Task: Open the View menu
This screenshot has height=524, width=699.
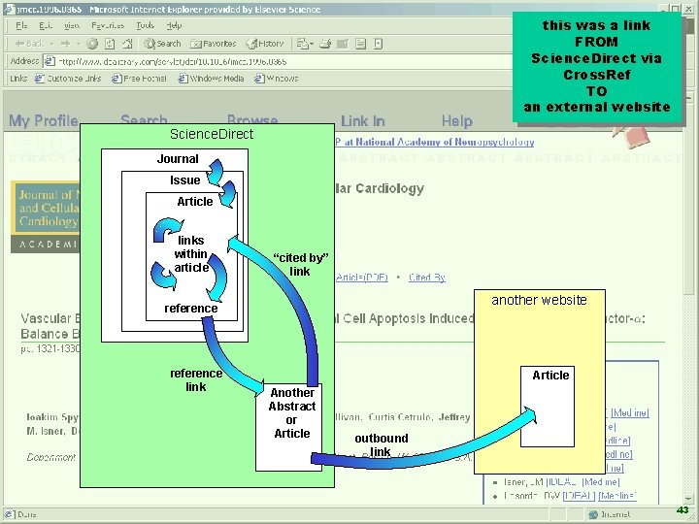Action: tap(72, 25)
